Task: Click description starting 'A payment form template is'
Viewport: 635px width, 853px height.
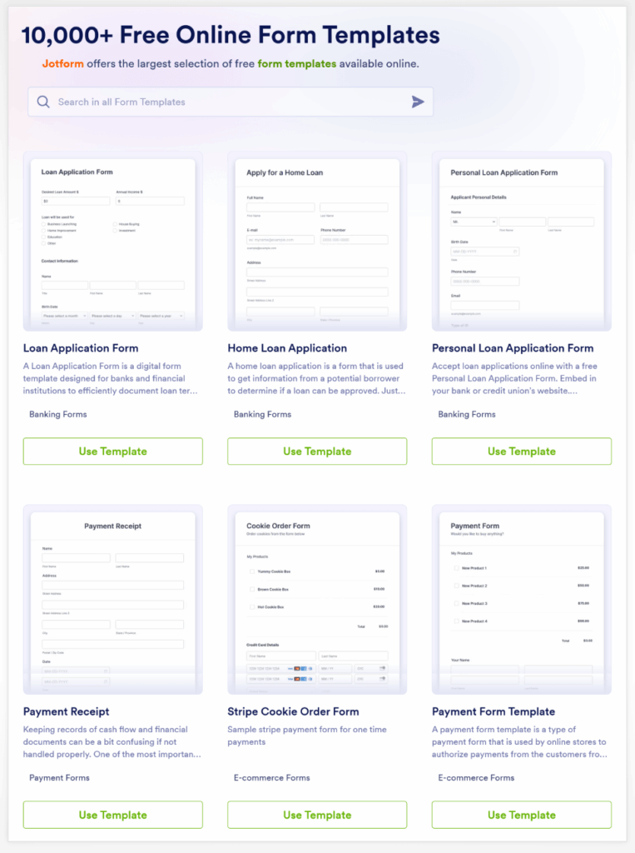Action: click(x=520, y=741)
